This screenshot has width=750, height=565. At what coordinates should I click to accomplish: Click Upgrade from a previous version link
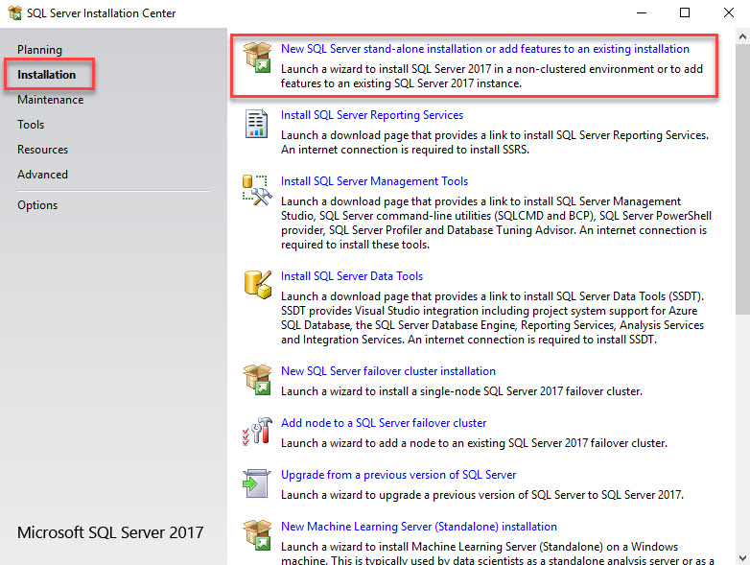[398, 475]
